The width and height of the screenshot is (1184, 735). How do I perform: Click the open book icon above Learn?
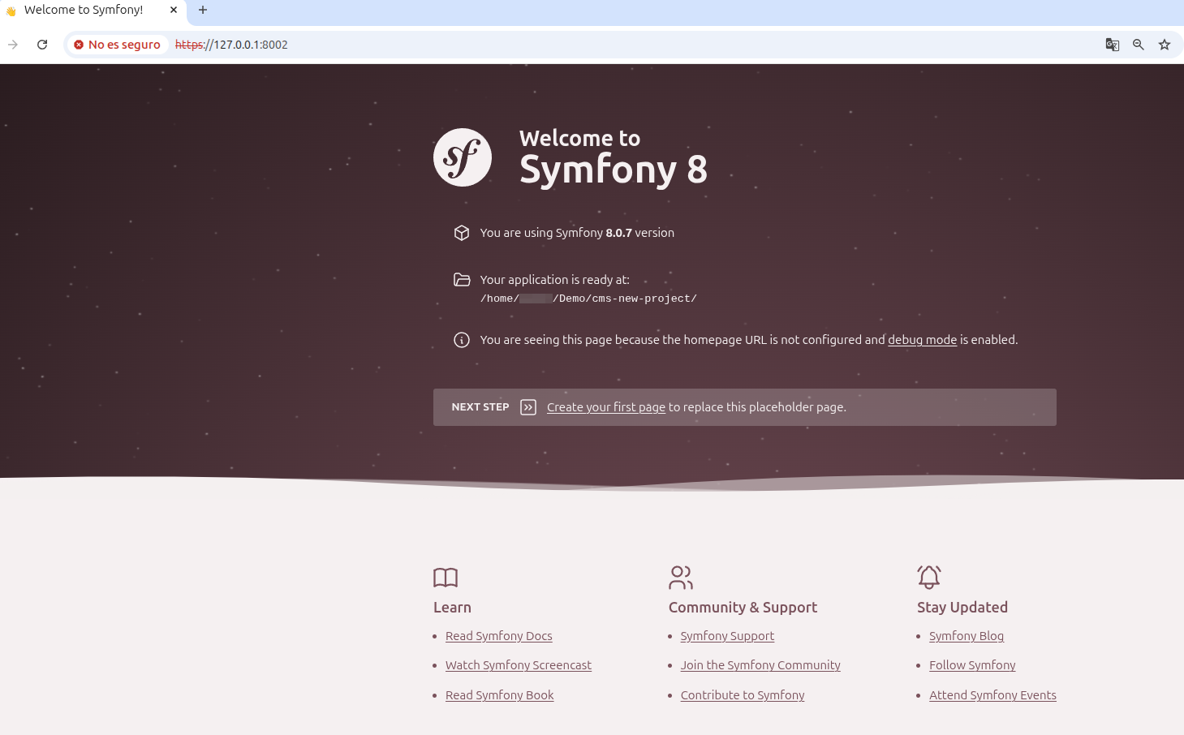[445, 578]
